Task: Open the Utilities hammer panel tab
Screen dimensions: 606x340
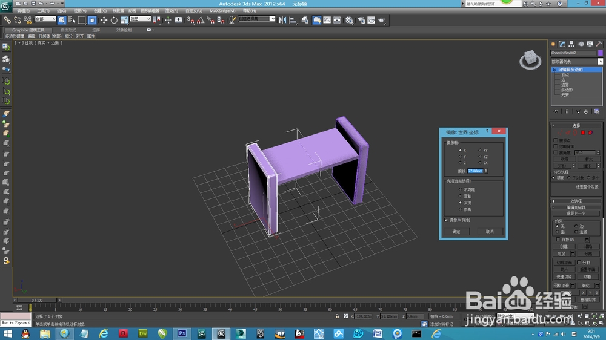Action: [599, 44]
